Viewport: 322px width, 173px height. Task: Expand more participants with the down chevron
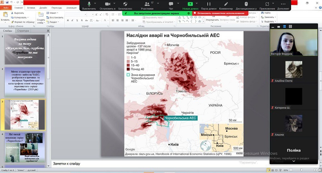293,162
